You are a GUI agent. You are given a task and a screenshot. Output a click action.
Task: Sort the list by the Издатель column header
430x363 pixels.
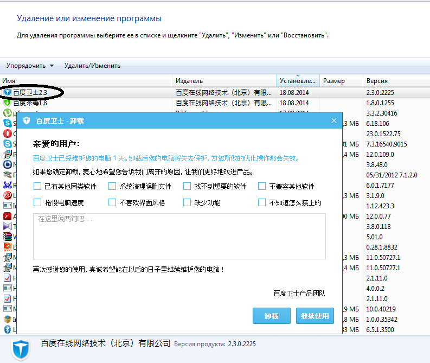coord(224,81)
